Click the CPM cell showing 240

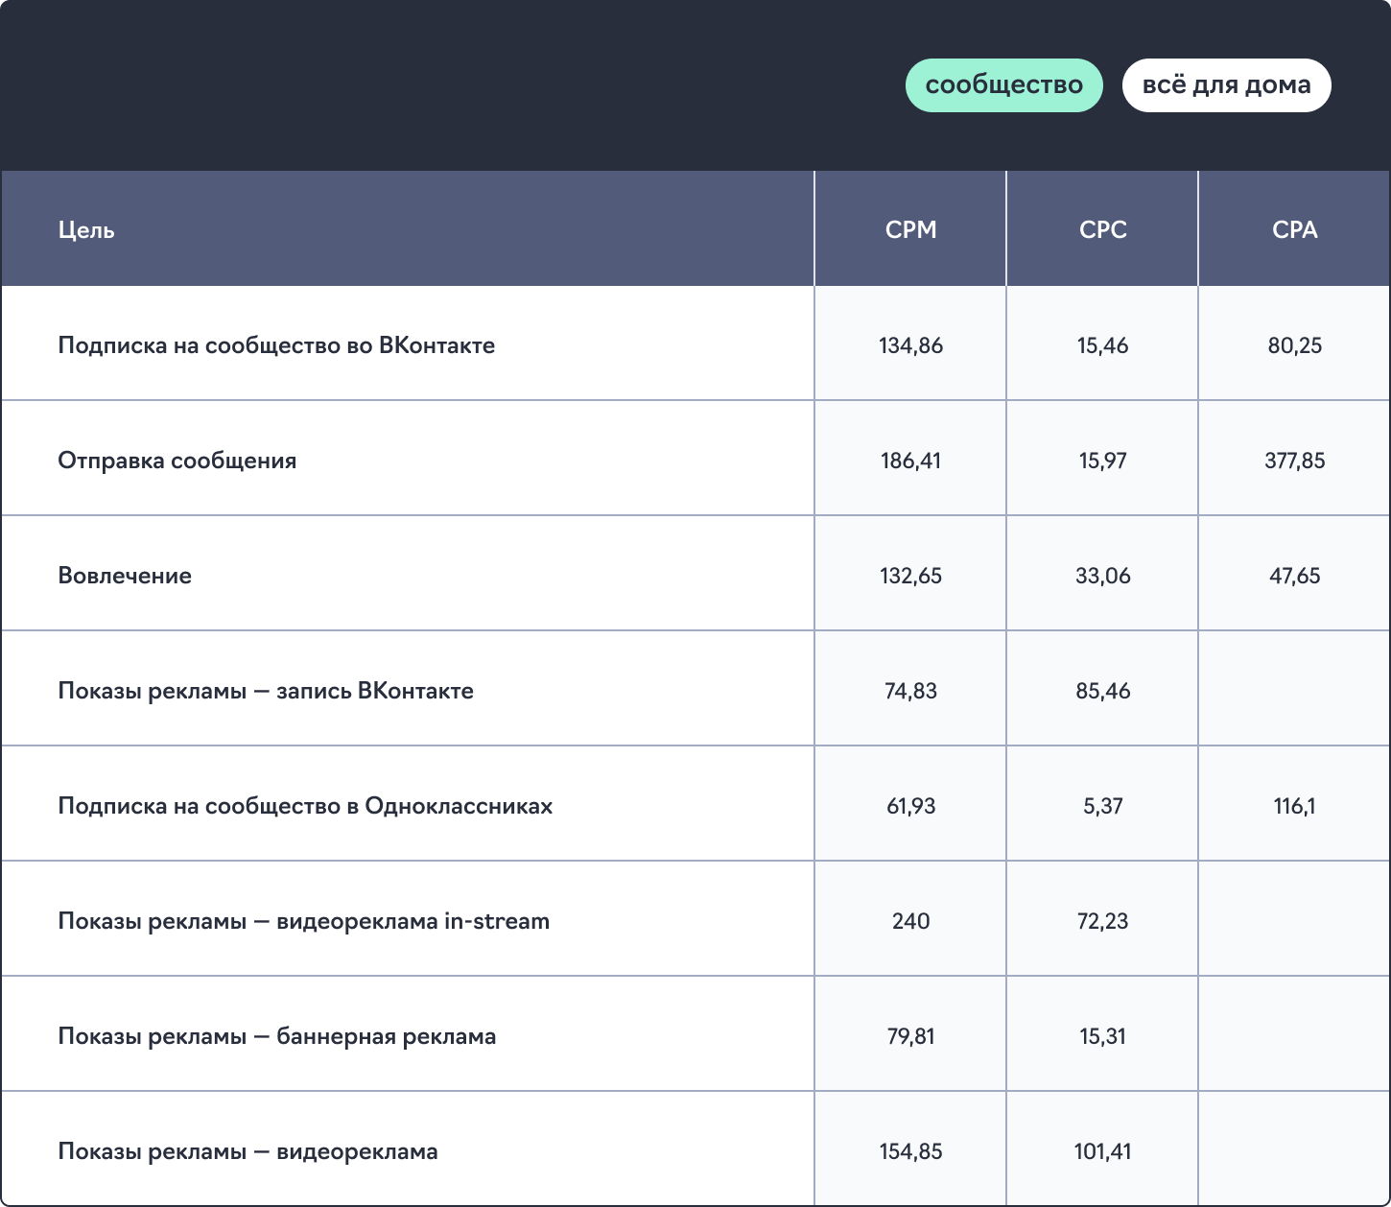click(x=910, y=921)
